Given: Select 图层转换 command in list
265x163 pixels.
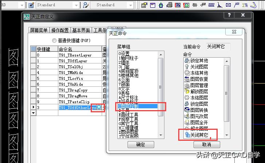Looking at the screenshot, I should click(x=196, y=110).
